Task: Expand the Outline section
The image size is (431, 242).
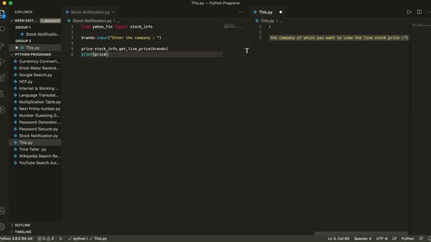Action: point(22,225)
